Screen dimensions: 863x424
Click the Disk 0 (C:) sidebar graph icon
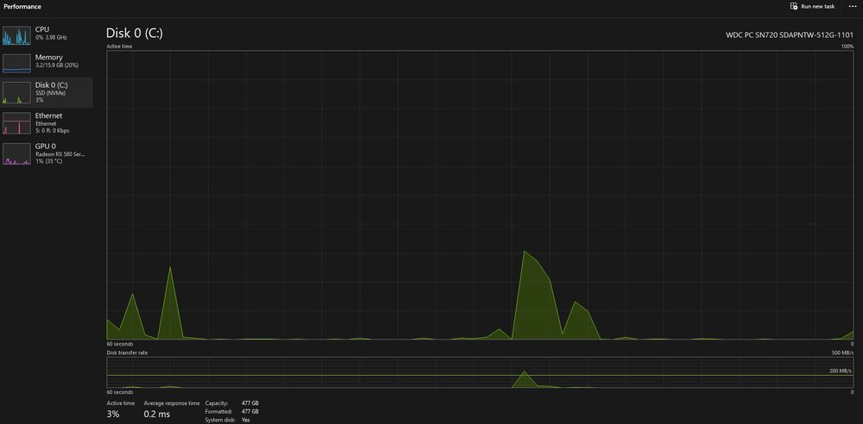click(x=16, y=92)
